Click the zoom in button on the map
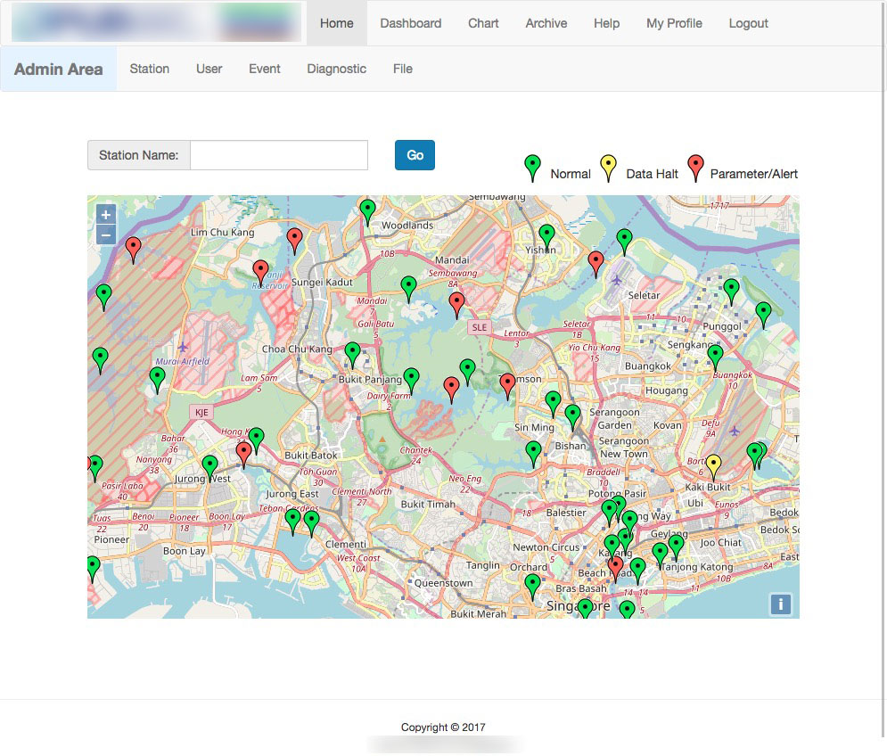 click(105, 214)
